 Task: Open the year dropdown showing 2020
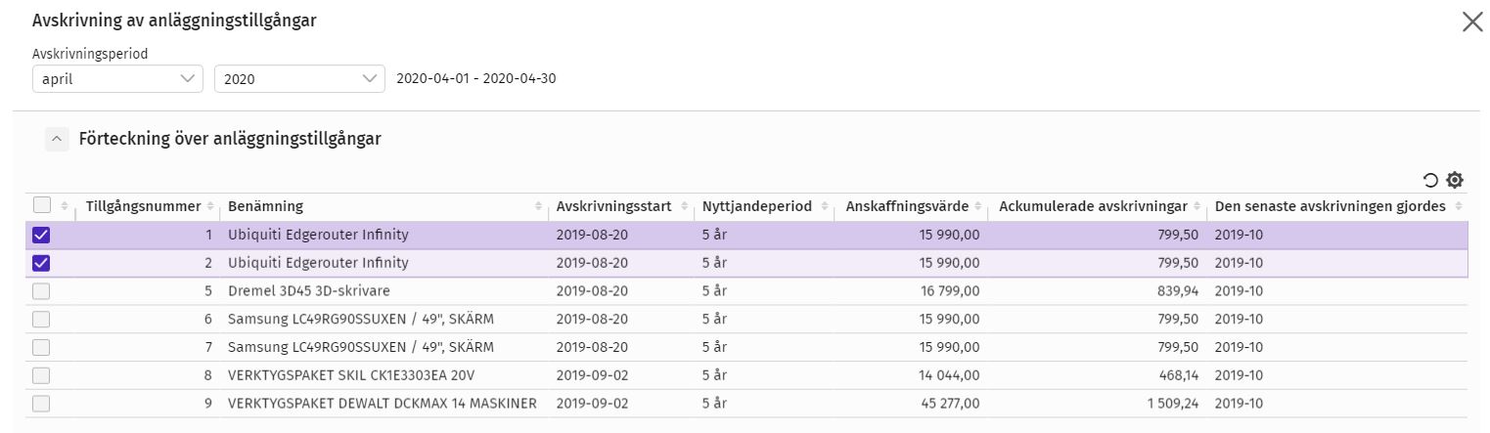[298, 79]
